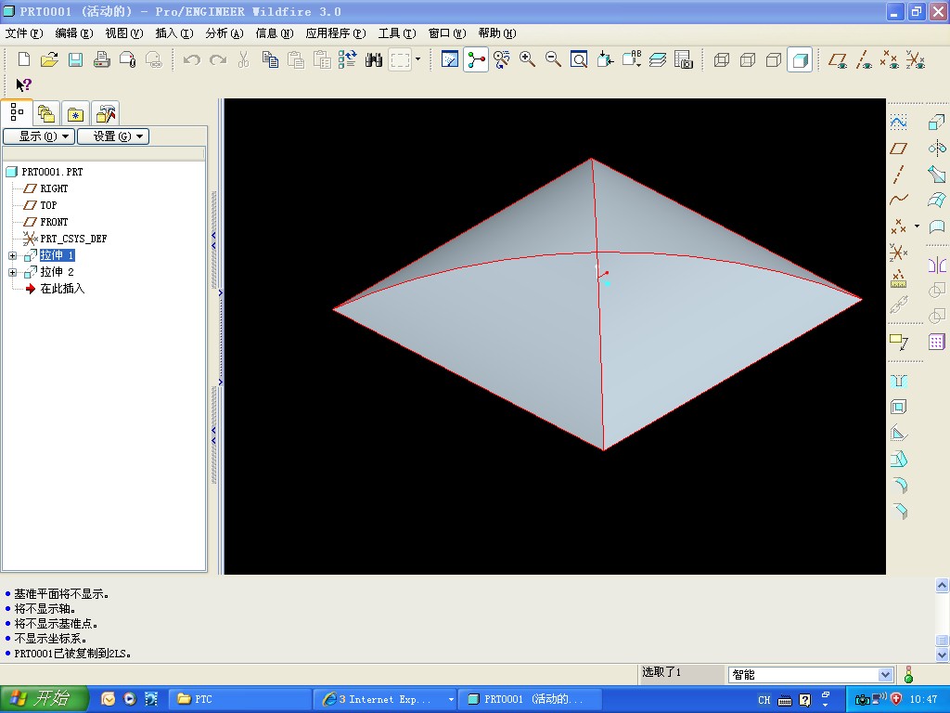Toggle coordinate systems display

(916, 59)
